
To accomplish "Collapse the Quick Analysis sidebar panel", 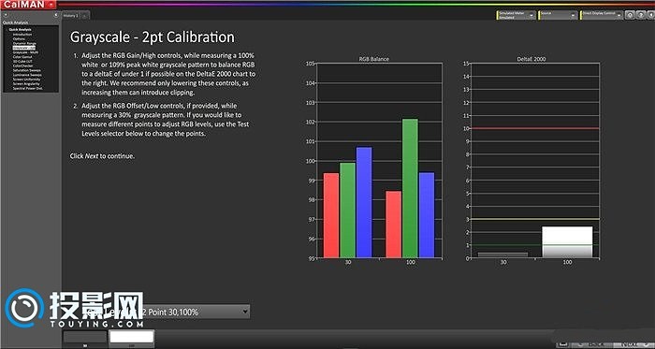I will (x=56, y=15).
